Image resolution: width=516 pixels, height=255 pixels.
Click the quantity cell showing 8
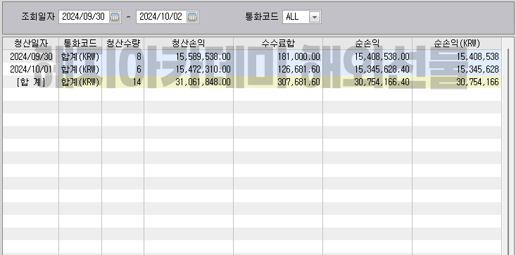[122, 56]
